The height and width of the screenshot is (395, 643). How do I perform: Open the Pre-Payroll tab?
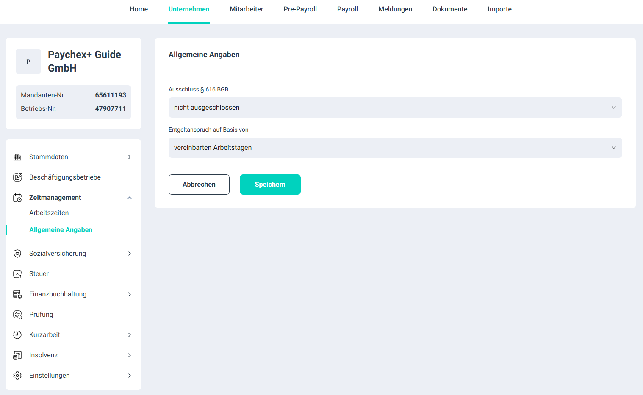click(300, 9)
